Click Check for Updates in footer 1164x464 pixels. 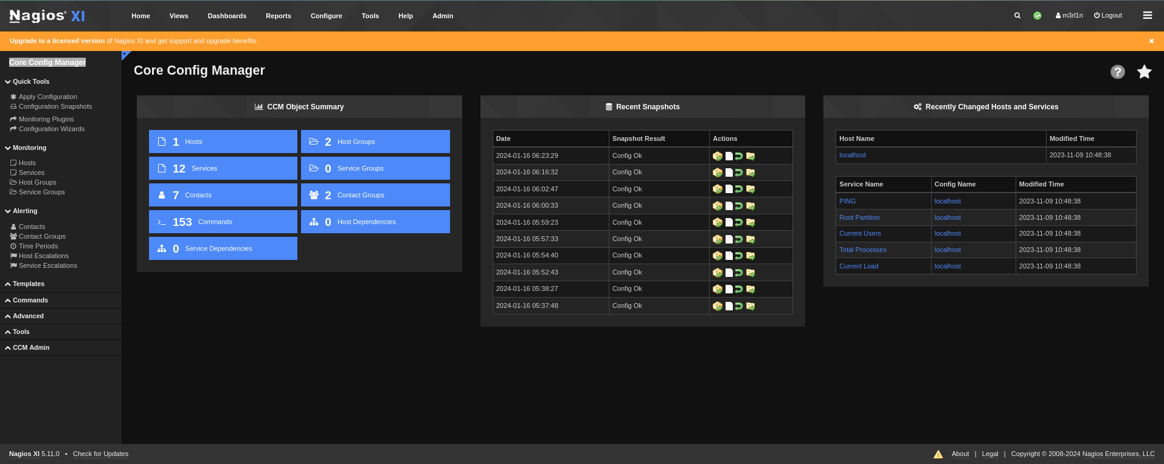click(x=100, y=454)
